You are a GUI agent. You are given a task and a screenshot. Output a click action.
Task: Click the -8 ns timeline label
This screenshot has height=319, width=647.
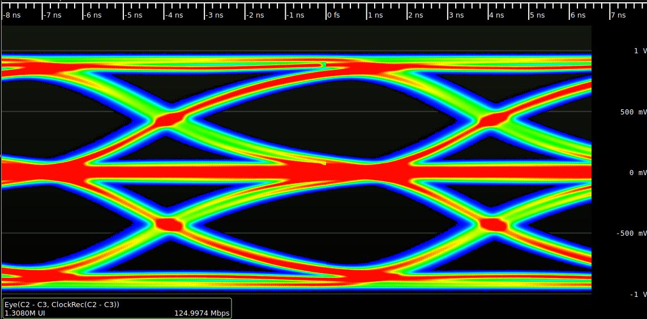12,15
